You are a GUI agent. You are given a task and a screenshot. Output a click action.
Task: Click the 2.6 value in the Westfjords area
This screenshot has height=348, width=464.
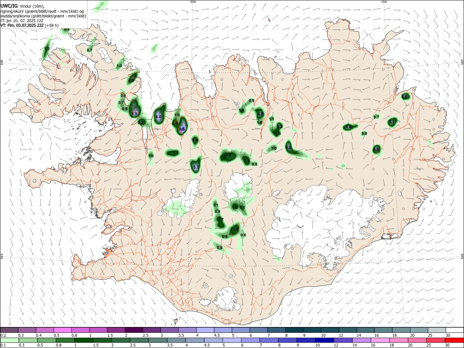point(132,80)
